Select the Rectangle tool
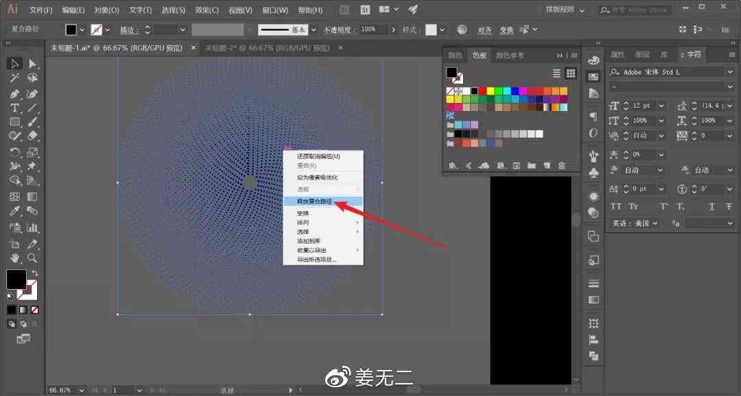Image resolution: width=741 pixels, height=396 pixels. click(x=14, y=122)
